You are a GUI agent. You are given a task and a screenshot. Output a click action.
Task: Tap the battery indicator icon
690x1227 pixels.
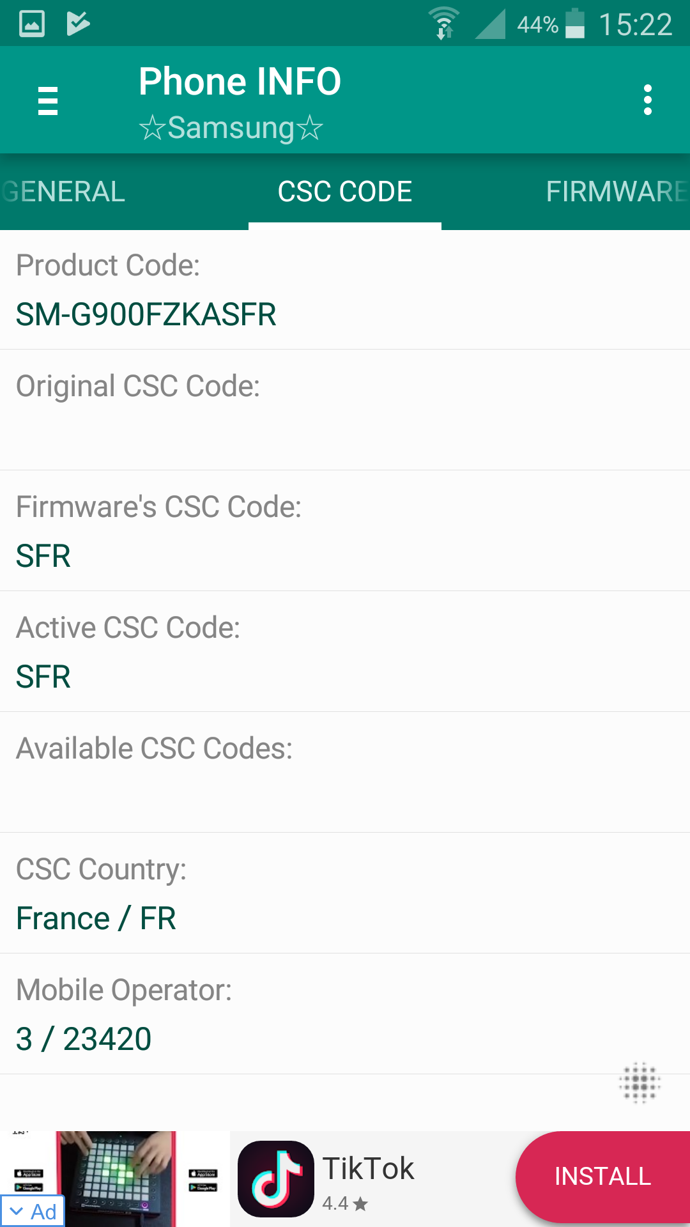click(575, 24)
